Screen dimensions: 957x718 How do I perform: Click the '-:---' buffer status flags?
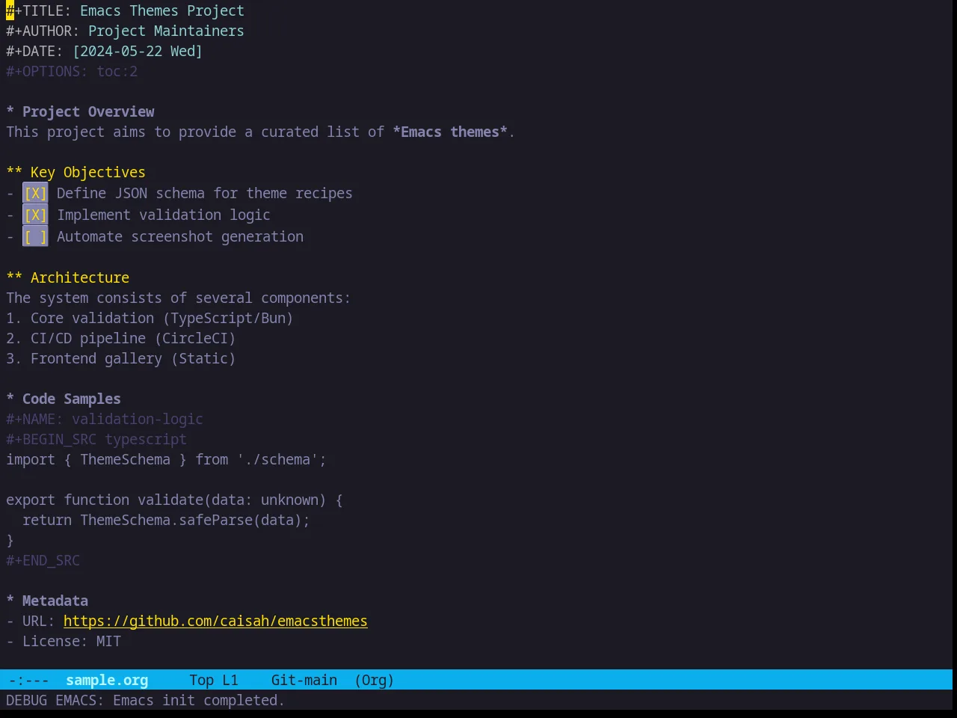[x=29, y=681]
